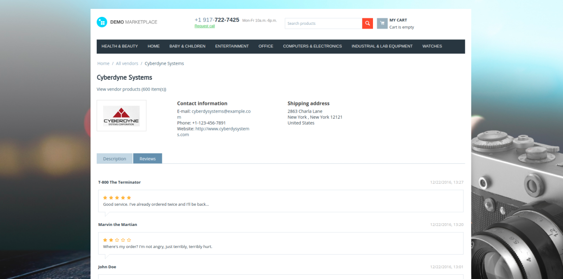This screenshot has height=279, width=563.
Task: Click the review text 'Where's my order?'
Action: click(x=158, y=246)
